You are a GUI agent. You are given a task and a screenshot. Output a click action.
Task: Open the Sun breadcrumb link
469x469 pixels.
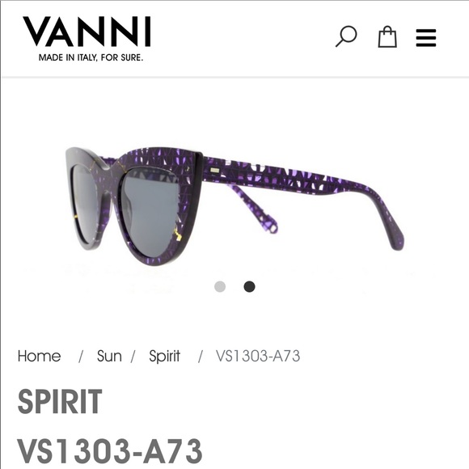point(109,356)
